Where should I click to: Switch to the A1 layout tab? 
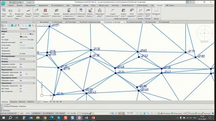pos(51,102)
